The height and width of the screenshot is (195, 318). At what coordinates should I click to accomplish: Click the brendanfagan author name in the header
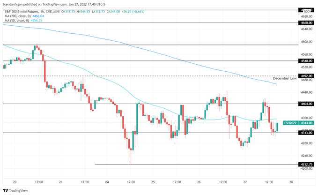pyautogui.click(x=13, y=5)
